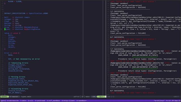The height and width of the screenshot is (102, 181).
Task: Click the 'Array :: distinct [dynamic]Value' line
Action: coord(21,27)
